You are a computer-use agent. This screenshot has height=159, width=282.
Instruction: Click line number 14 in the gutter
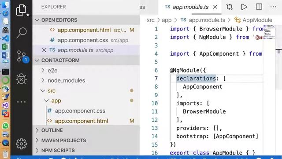155,136
